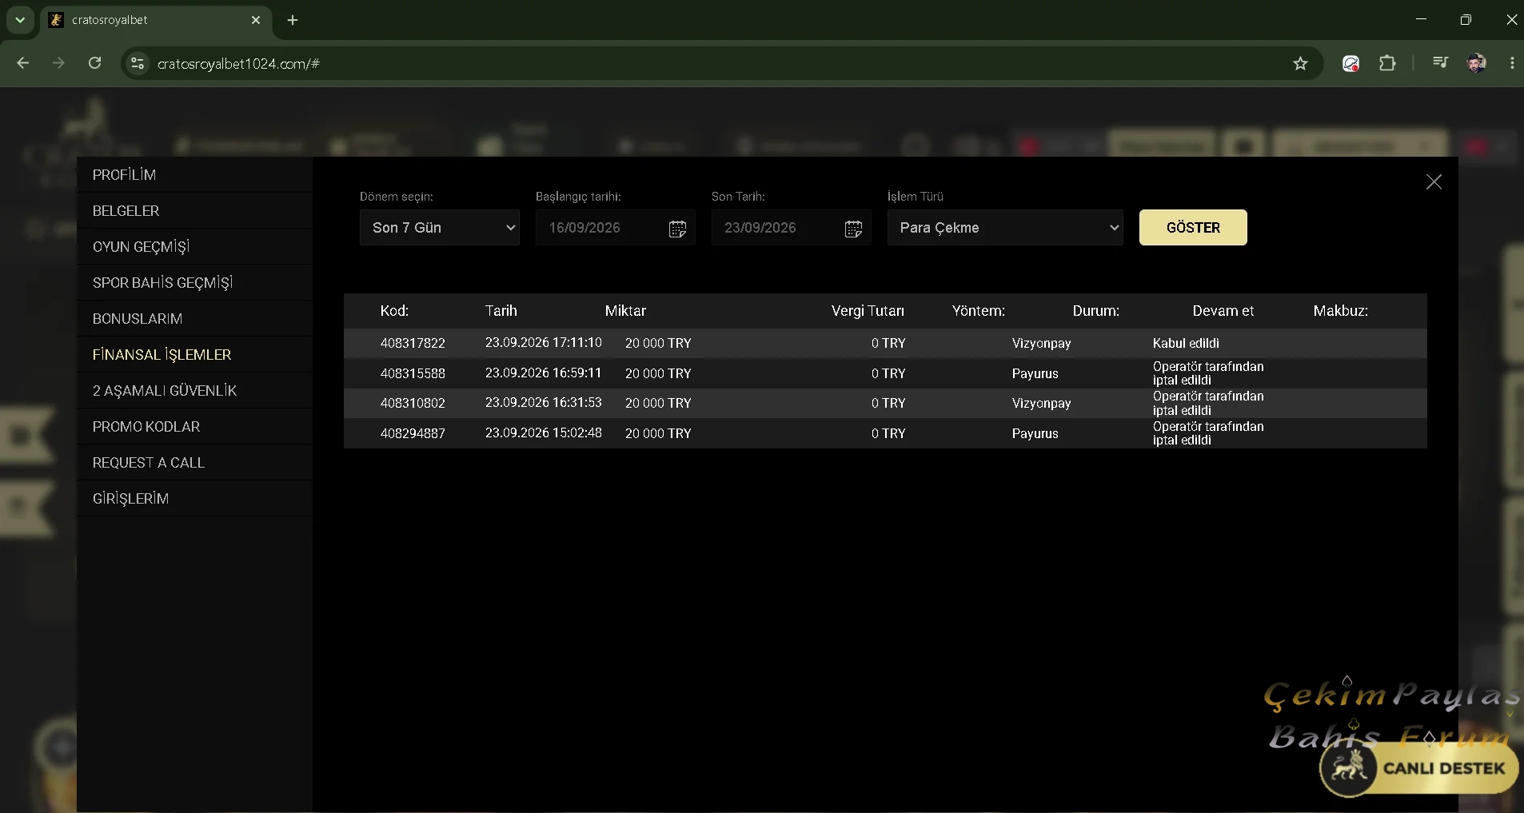Open the browser extensions puzzle icon
The height and width of the screenshot is (813, 1524).
(x=1388, y=63)
